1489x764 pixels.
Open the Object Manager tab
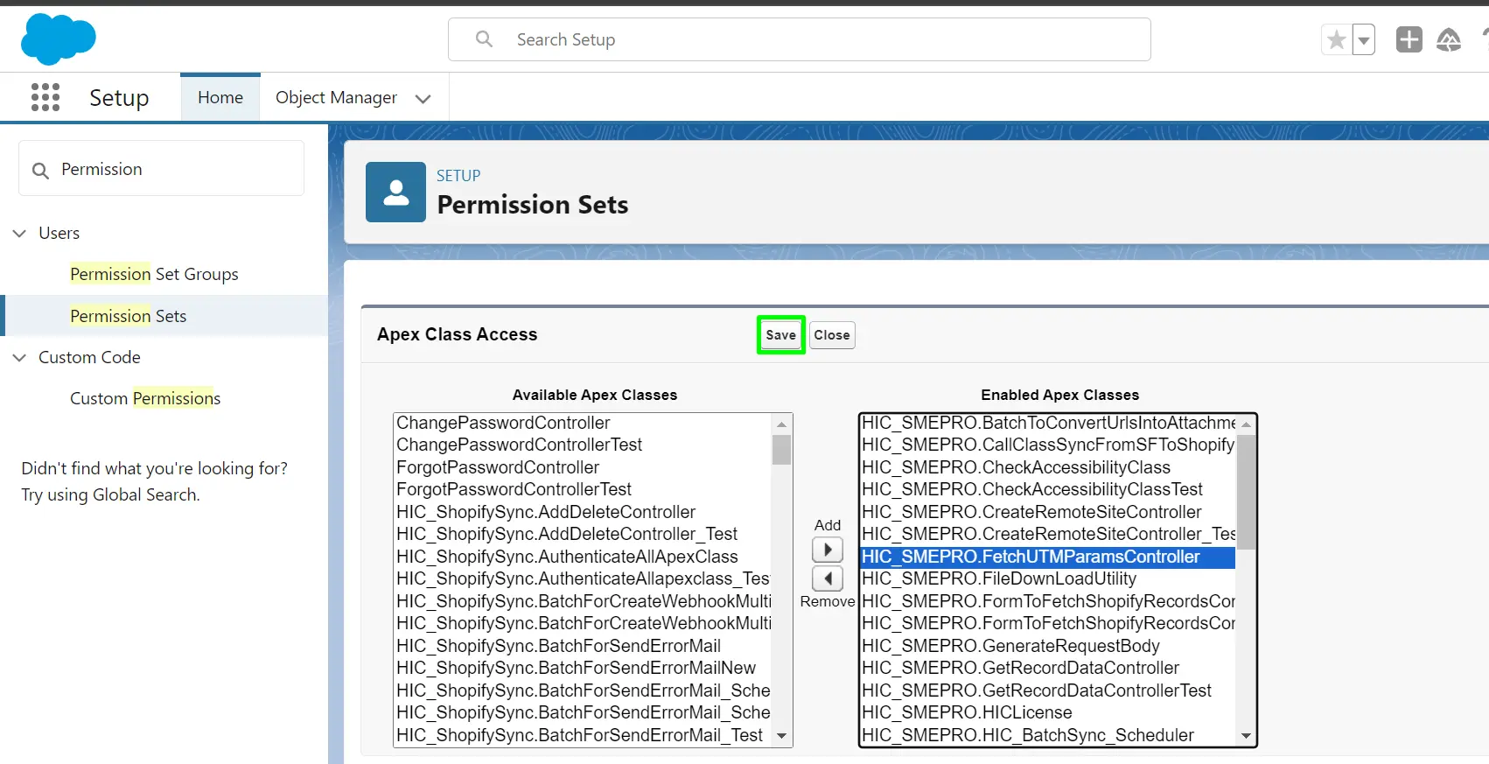pos(336,97)
